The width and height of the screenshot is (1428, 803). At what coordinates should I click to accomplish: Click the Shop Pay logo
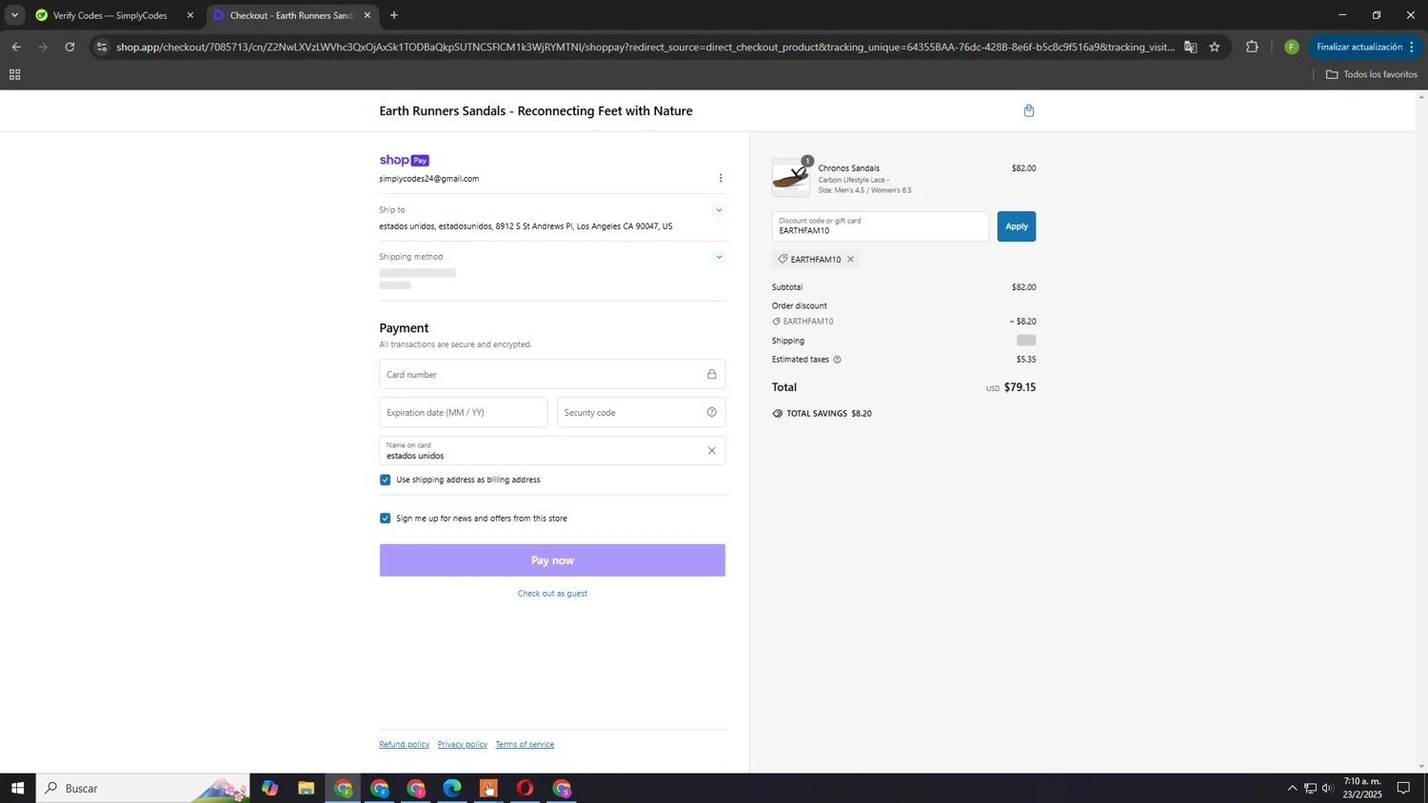tap(404, 160)
